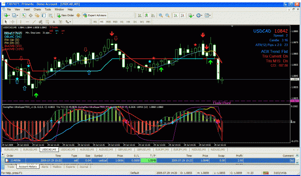
Task: Switch timeframe to M1
Action: point(95,22)
